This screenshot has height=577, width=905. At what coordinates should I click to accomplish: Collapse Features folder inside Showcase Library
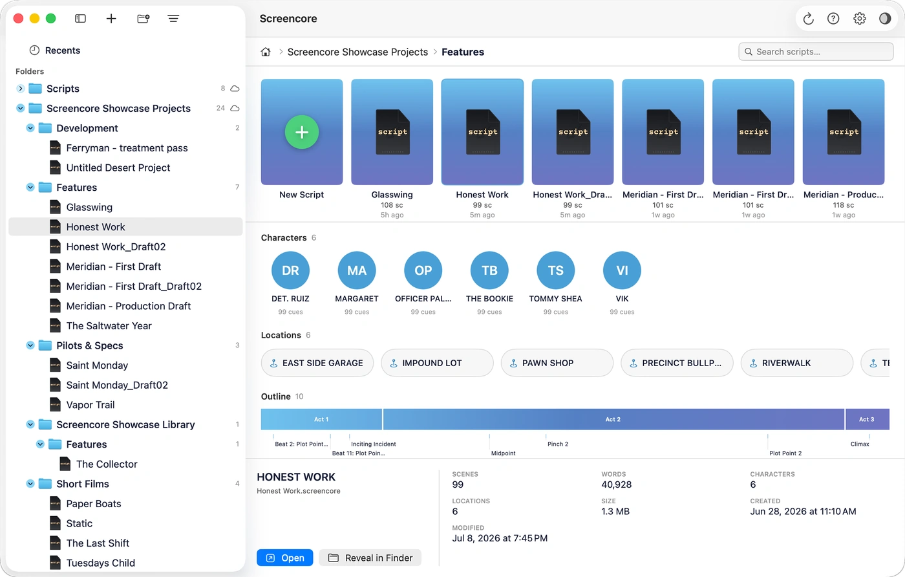[x=40, y=444]
